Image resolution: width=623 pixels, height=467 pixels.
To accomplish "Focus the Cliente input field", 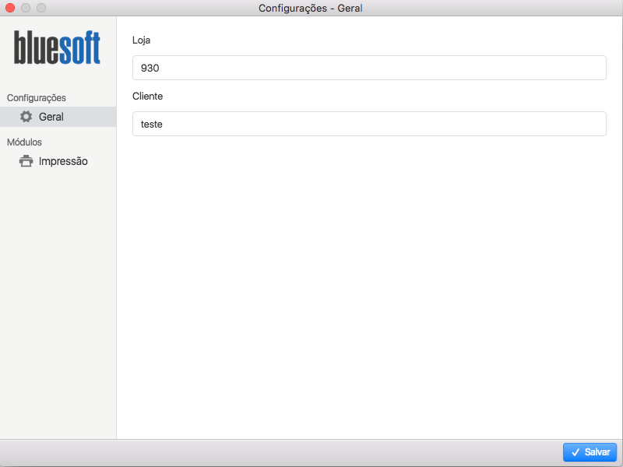I will tap(369, 124).
